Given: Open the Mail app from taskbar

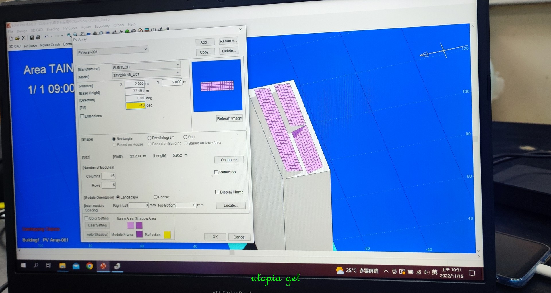Looking at the screenshot, I should (76, 266).
